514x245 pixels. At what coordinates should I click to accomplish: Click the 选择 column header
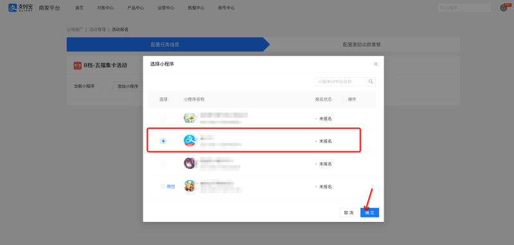tap(163, 99)
